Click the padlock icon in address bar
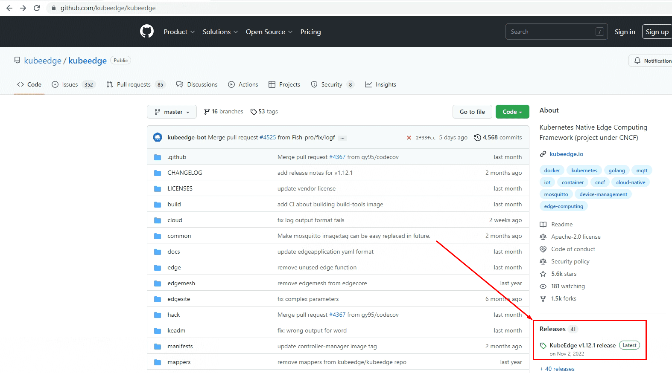The image size is (672, 373). (54, 8)
